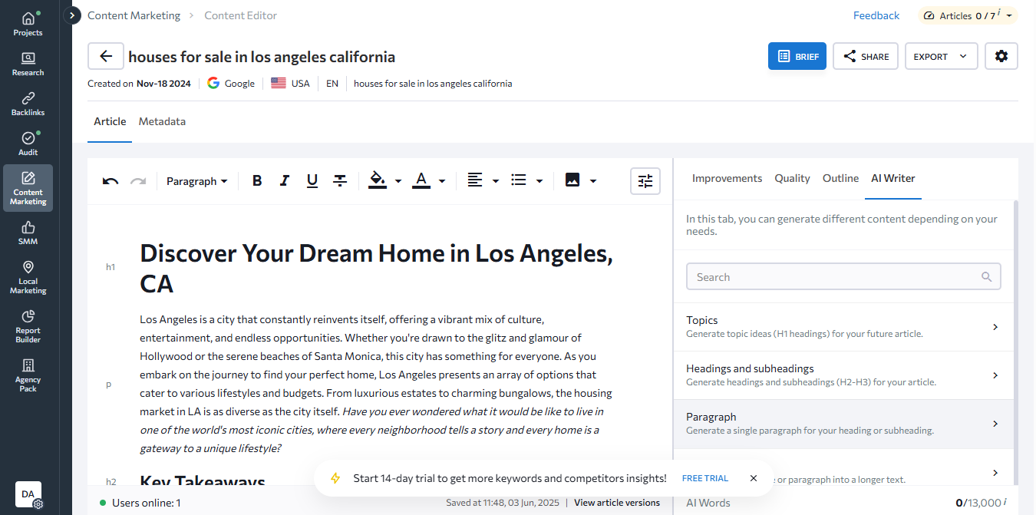Click the AI Writer search field
Viewport: 1036px width, 515px height.
pos(843,277)
